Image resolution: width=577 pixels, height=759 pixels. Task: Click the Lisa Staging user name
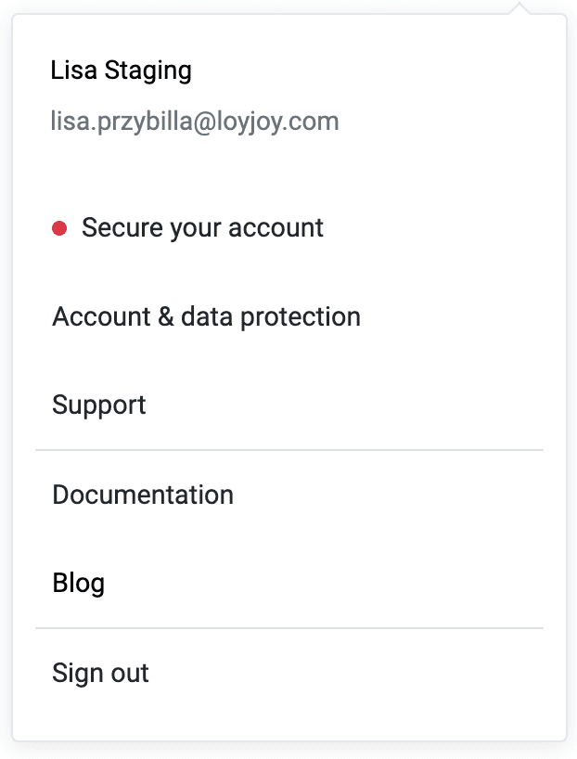[x=121, y=71]
